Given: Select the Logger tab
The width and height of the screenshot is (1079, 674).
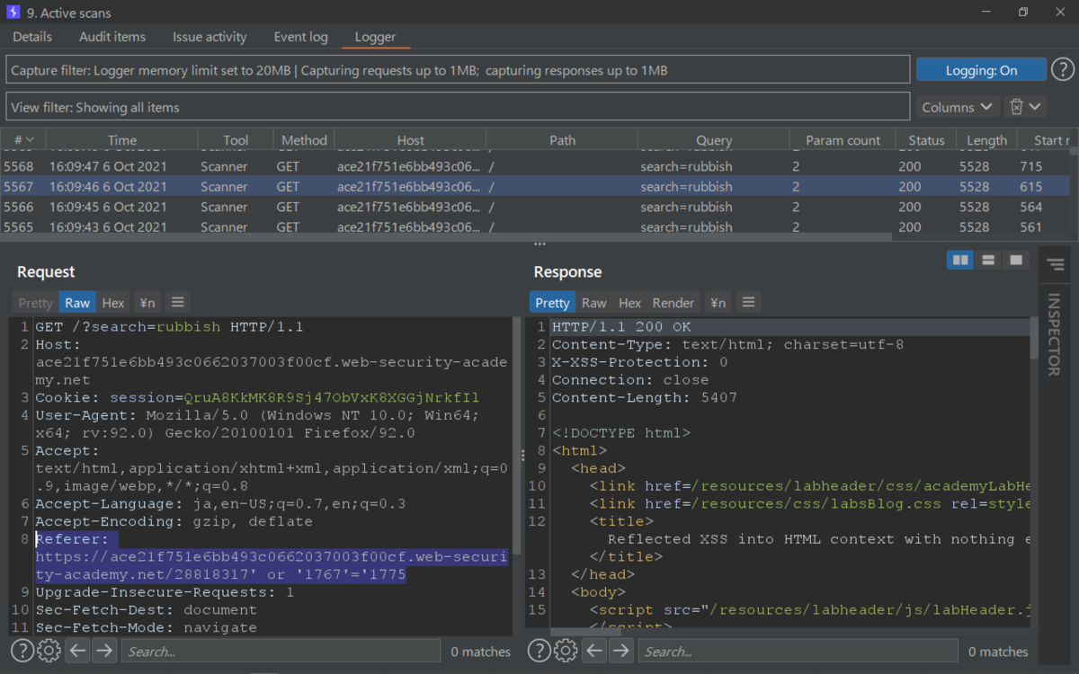Looking at the screenshot, I should click(x=375, y=37).
